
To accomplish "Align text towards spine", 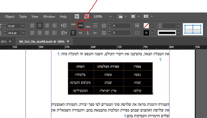I will point(54,25).
